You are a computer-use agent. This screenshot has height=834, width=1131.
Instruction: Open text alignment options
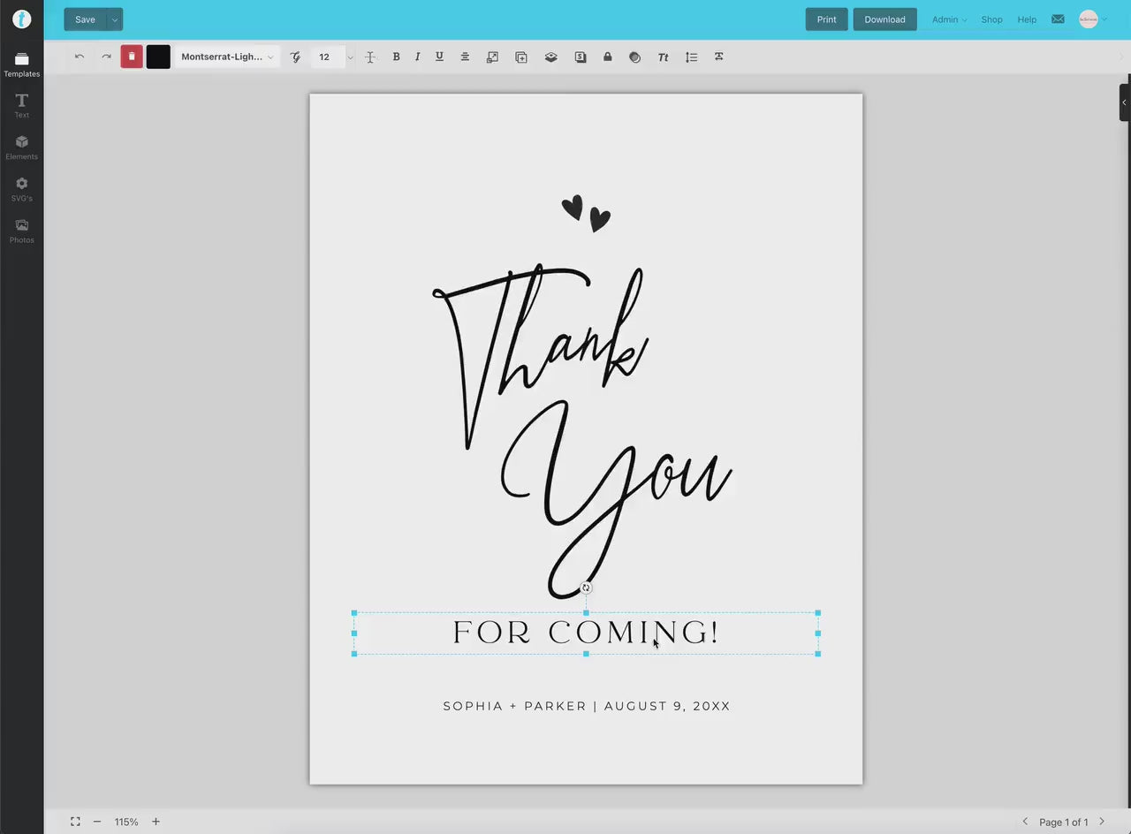tap(465, 57)
